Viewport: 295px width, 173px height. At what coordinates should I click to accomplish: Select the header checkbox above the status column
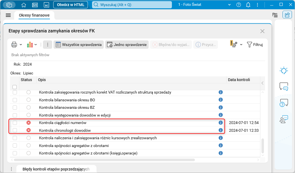pos(15,87)
